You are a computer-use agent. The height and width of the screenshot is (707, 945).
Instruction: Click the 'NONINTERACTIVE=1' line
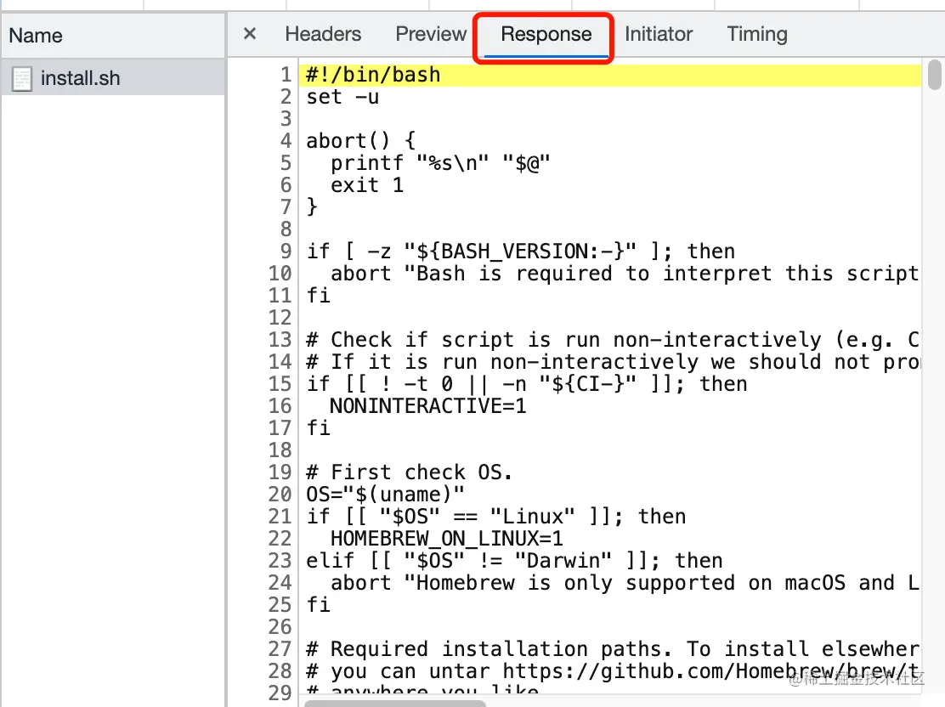coord(428,406)
